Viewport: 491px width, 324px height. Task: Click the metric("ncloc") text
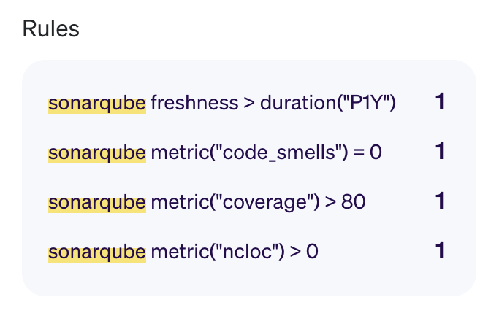pyautogui.click(x=218, y=252)
